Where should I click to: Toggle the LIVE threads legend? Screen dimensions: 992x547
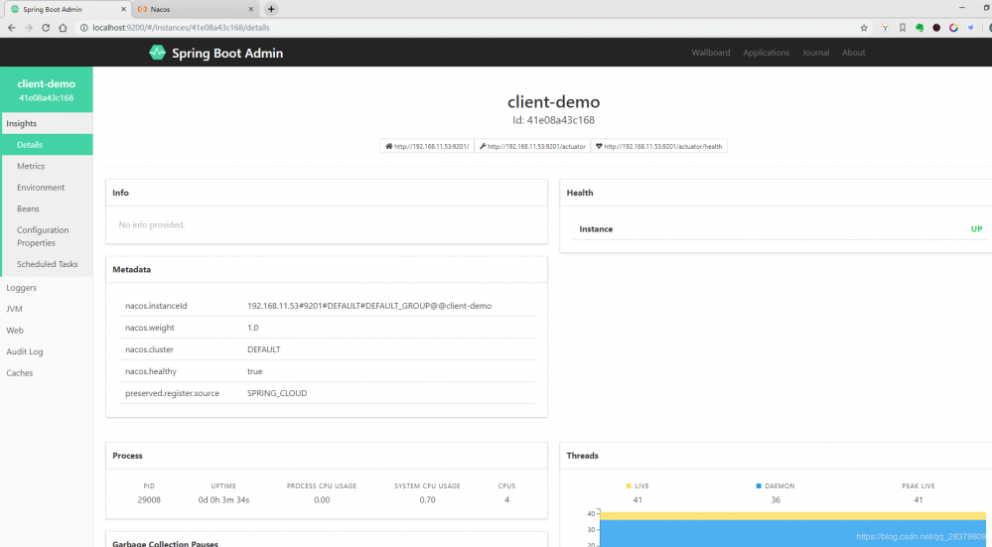click(638, 485)
